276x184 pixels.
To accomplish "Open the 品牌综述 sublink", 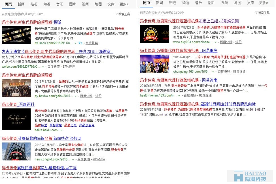I will (x=41, y=125).
